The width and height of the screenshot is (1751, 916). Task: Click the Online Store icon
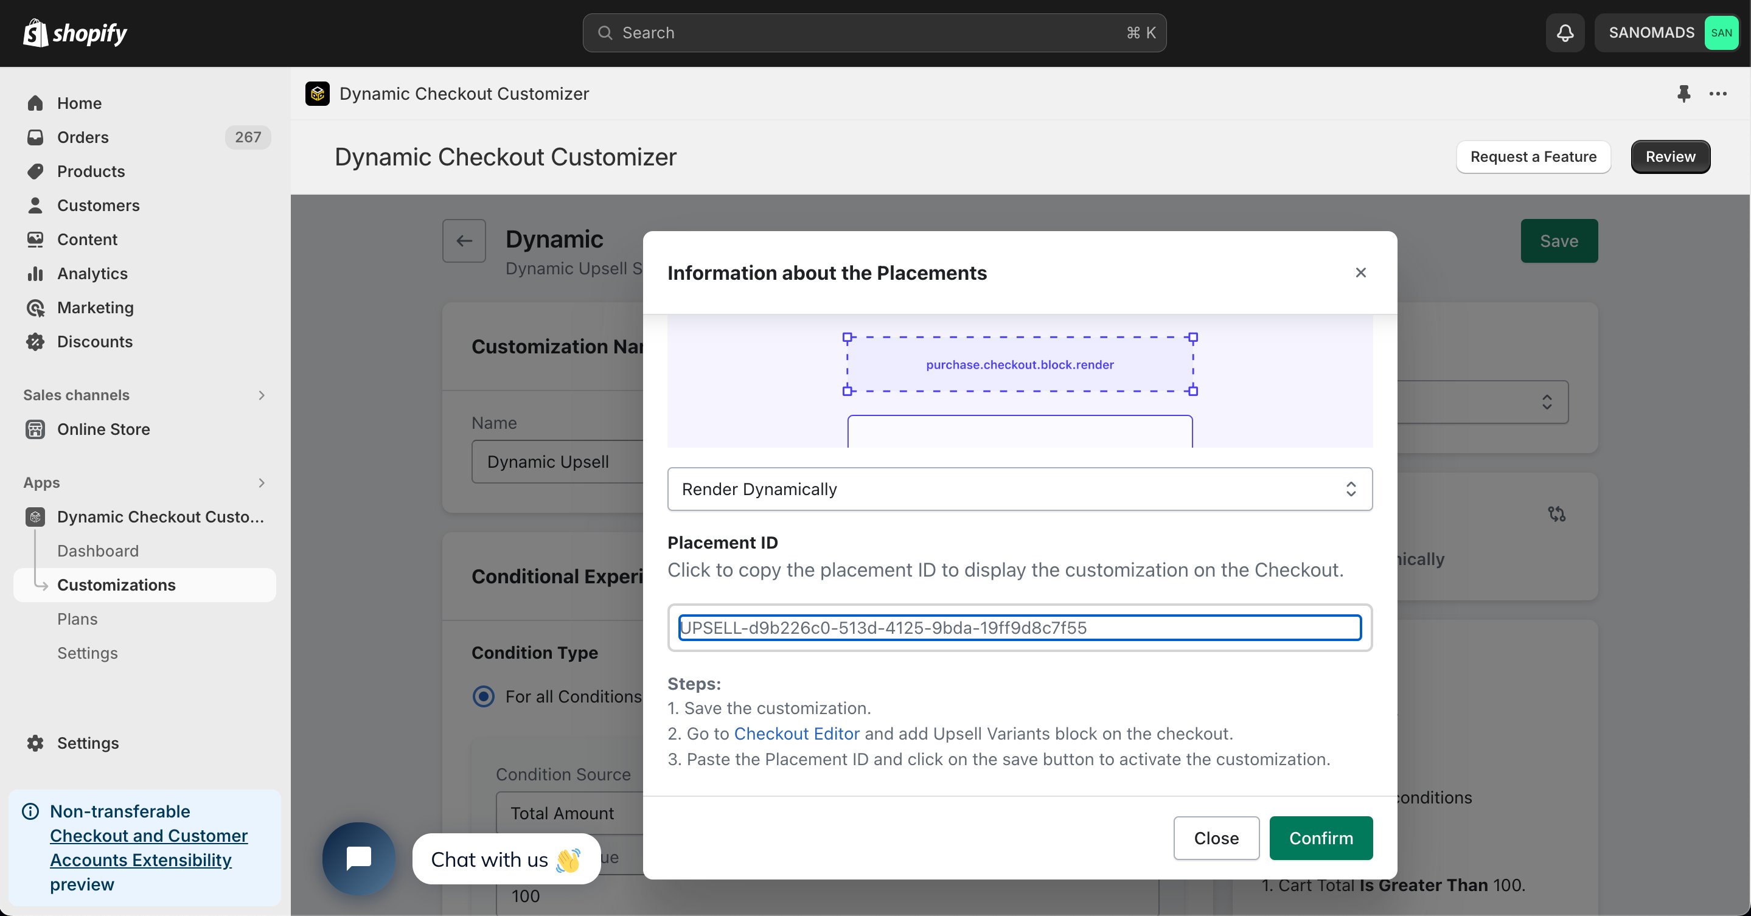[x=35, y=429]
